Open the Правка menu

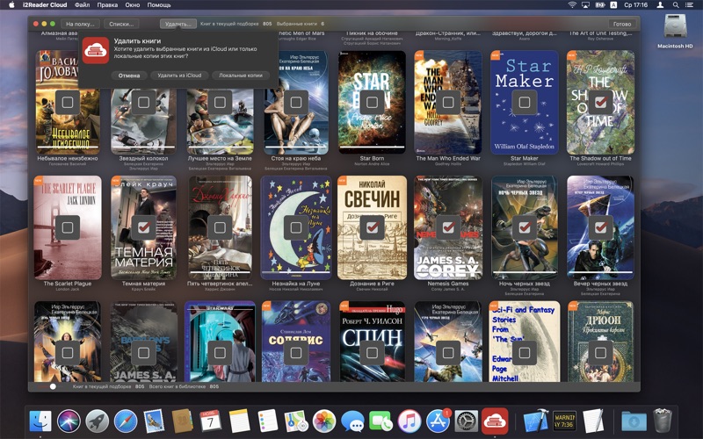[107, 5]
